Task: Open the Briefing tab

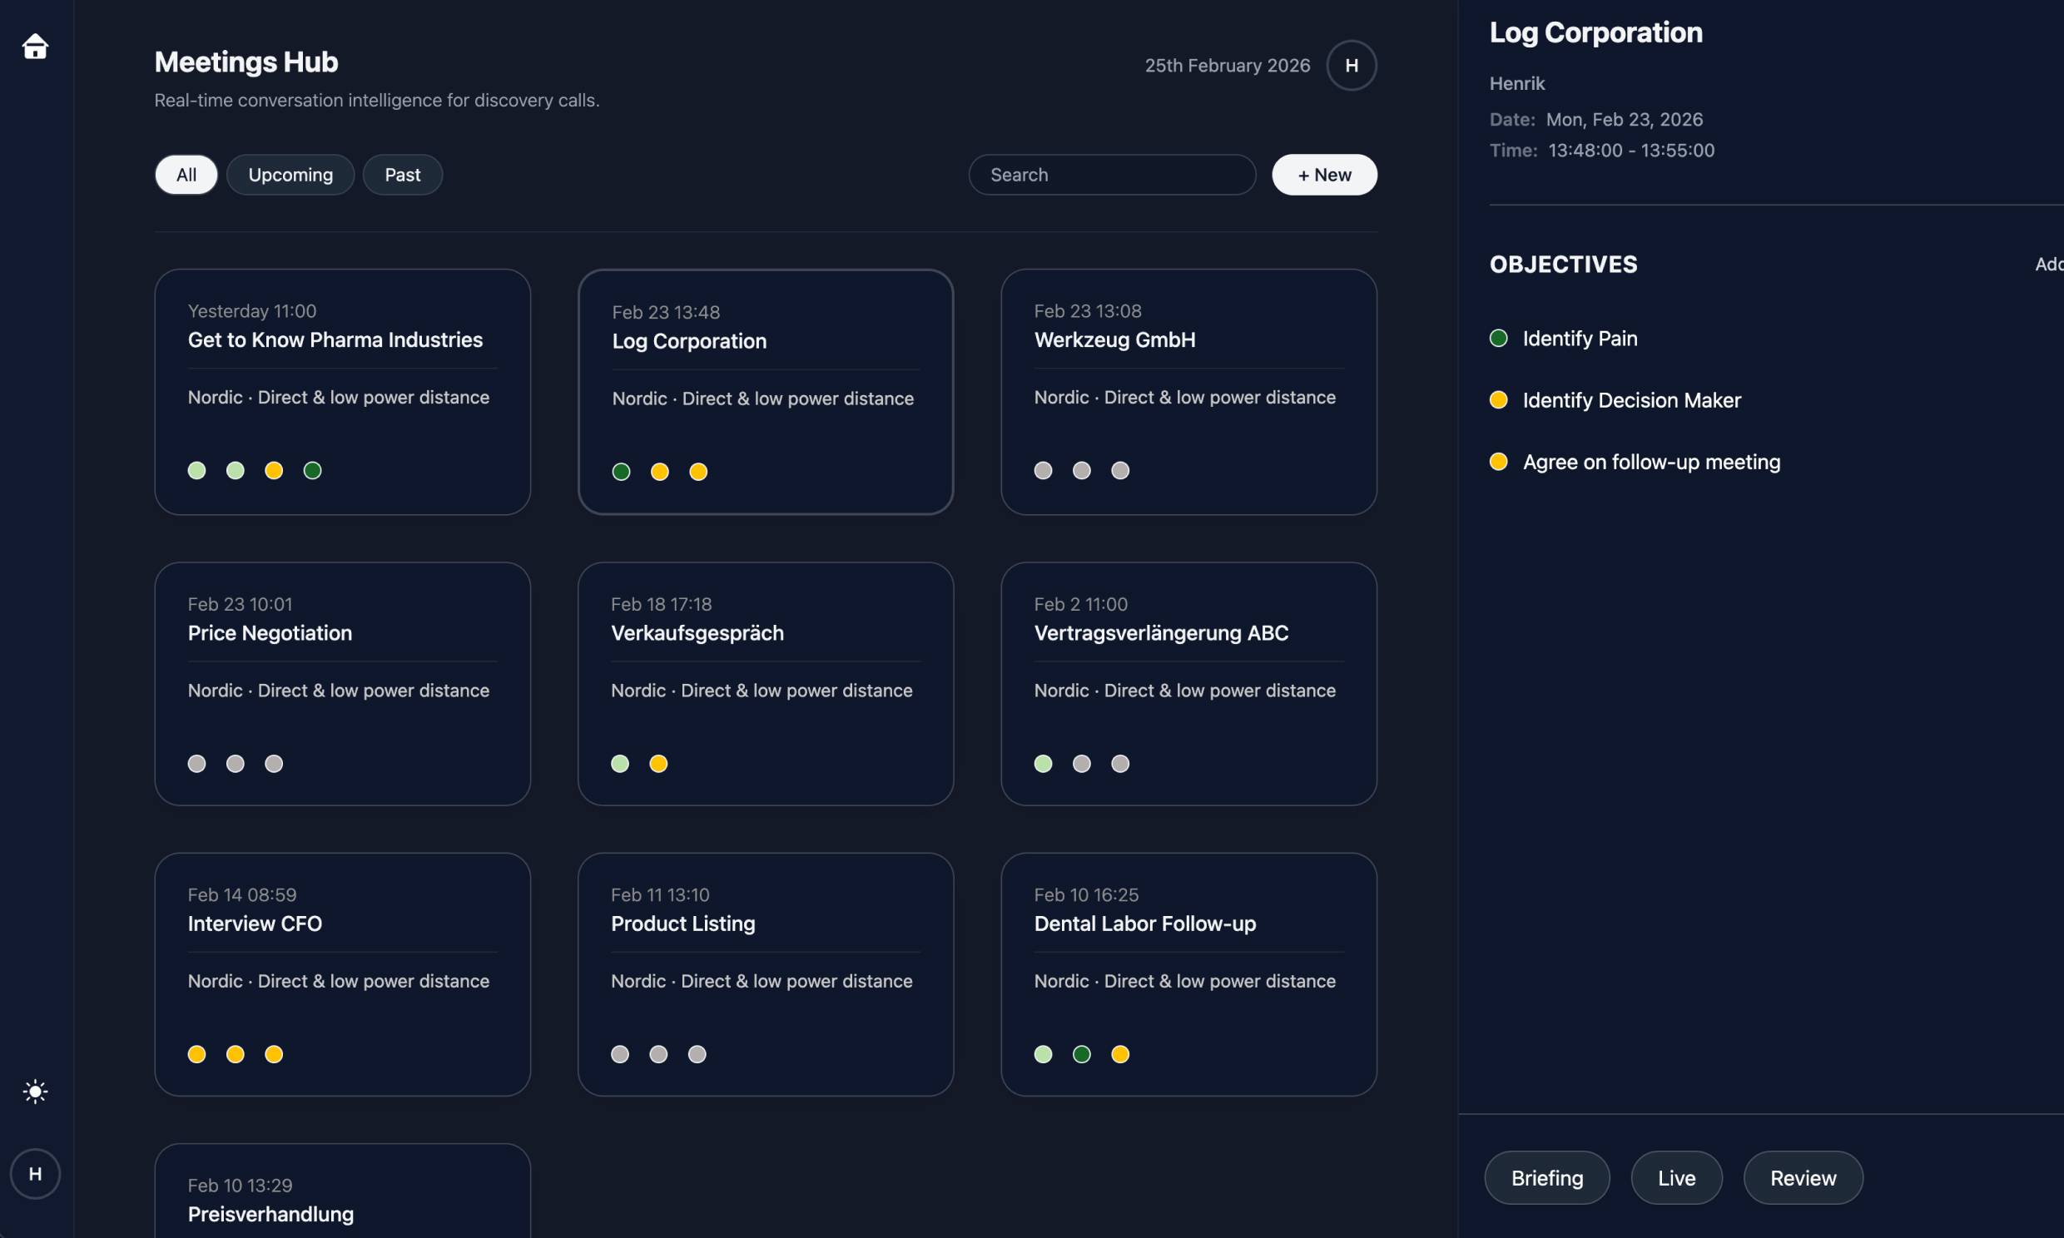Action: 1546,1177
